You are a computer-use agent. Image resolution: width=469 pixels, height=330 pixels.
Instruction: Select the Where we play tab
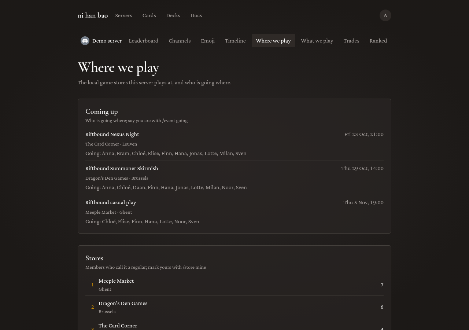click(x=273, y=41)
